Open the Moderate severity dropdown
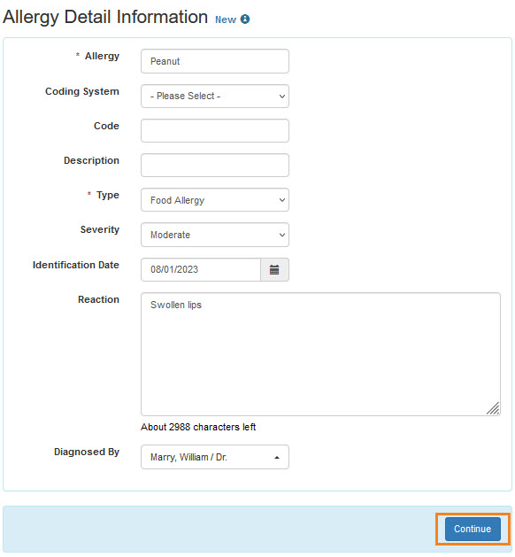The height and width of the screenshot is (557, 515). click(215, 235)
